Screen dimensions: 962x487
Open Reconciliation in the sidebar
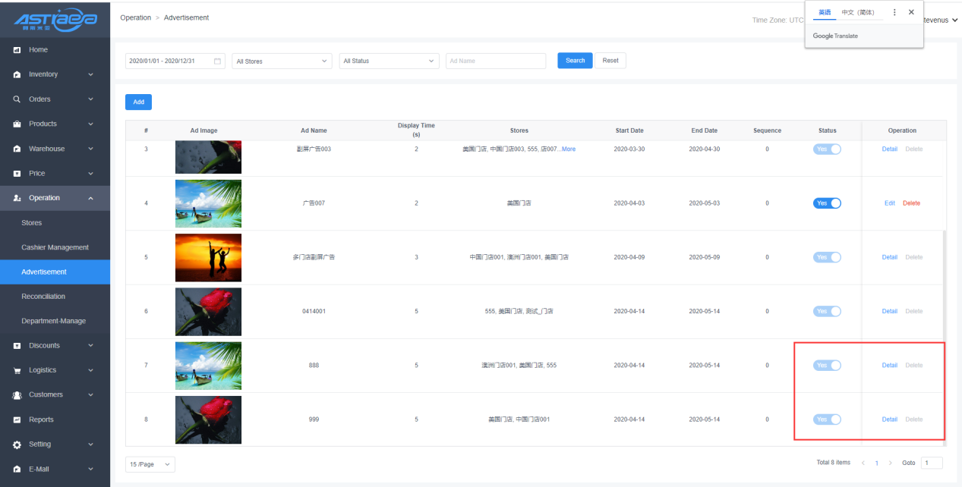click(43, 297)
